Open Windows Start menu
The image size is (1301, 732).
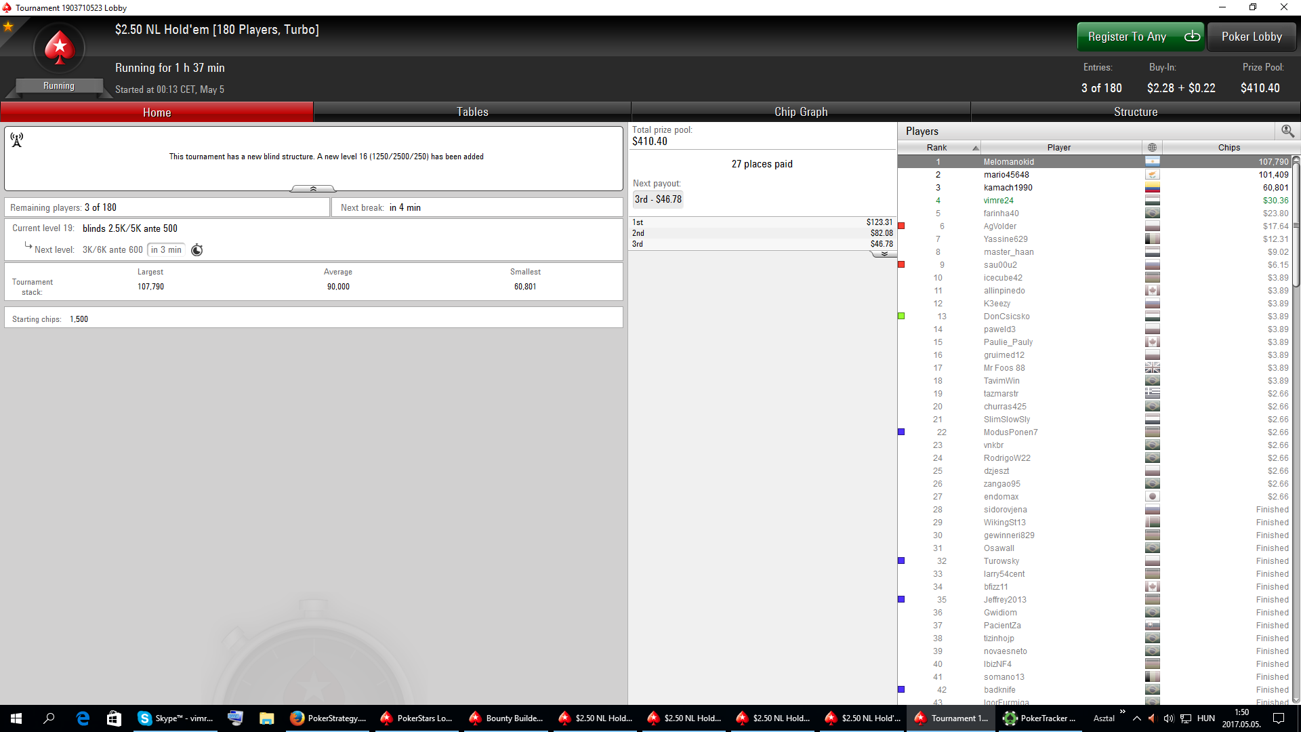pyautogui.click(x=16, y=718)
